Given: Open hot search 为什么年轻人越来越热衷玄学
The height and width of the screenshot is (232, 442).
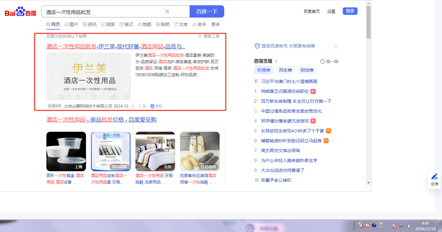Looking at the screenshot, I should tap(289, 160).
